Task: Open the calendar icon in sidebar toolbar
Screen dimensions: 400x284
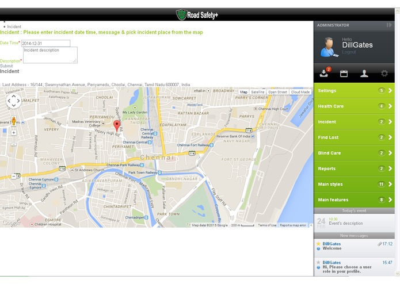Action: pyautogui.click(x=344, y=74)
